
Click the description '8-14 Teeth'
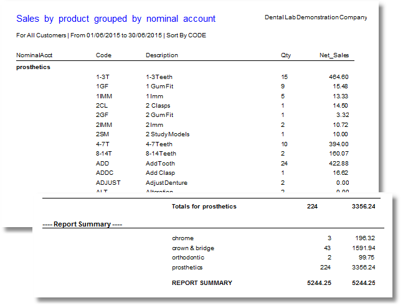tap(161, 153)
